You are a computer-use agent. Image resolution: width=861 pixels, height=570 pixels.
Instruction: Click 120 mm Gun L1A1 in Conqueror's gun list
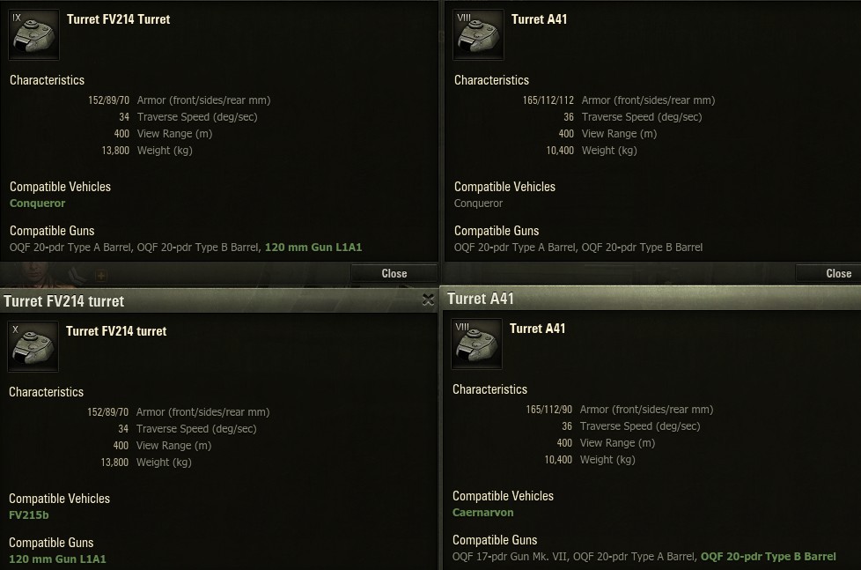pyautogui.click(x=313, y=248)
